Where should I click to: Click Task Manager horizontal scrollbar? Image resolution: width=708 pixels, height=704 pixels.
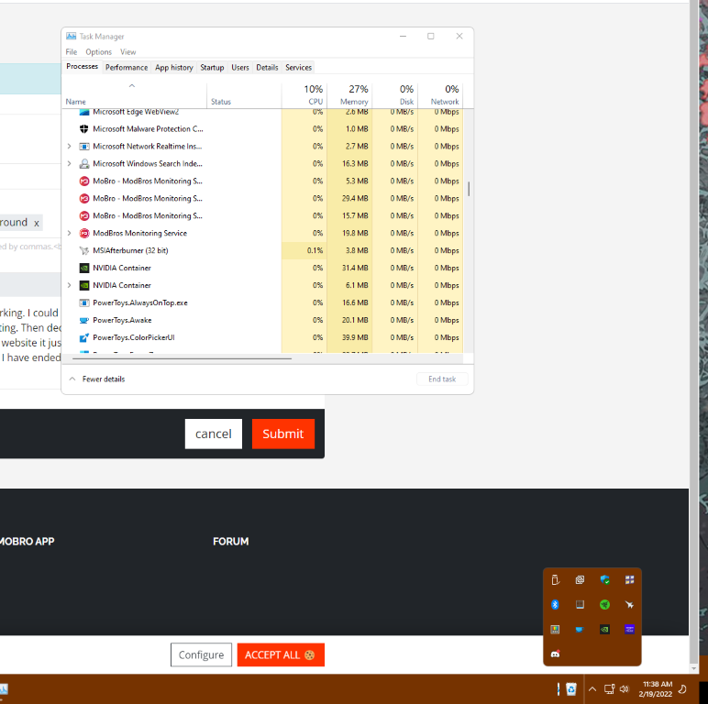pyautogui.click(x=182, y=358)
